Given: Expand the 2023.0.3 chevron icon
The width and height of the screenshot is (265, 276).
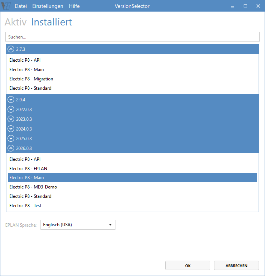Looking at the screenshot, I should pos(11,119).
